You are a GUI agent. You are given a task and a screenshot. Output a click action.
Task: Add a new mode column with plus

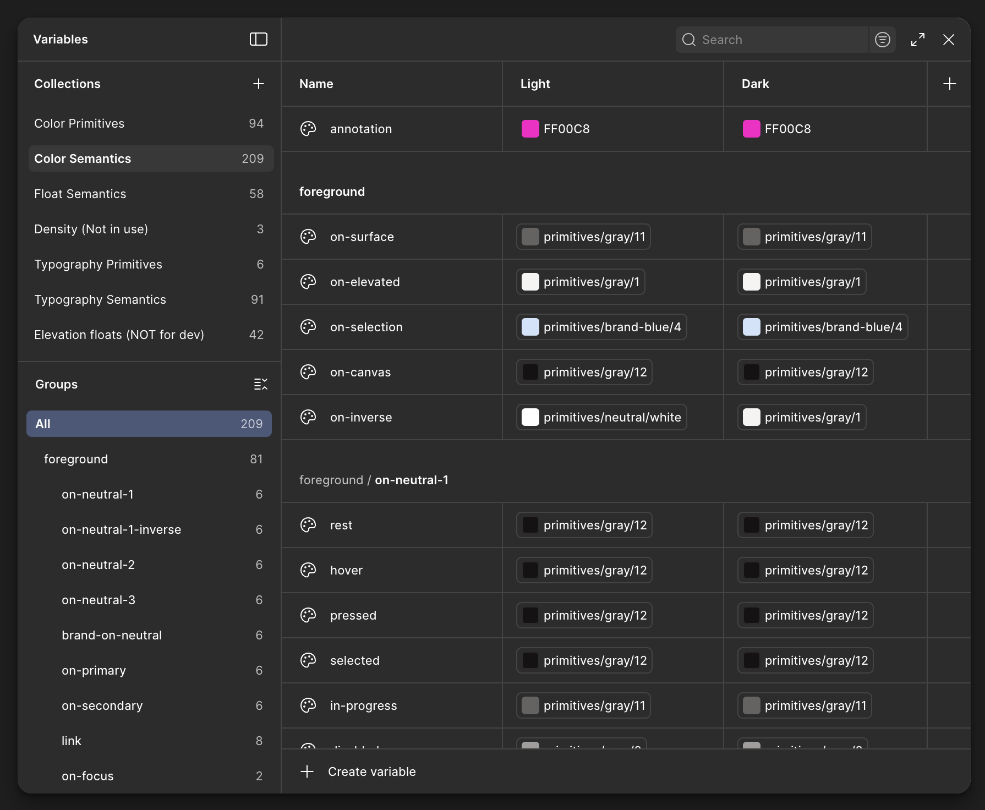[x=950, y=84]
